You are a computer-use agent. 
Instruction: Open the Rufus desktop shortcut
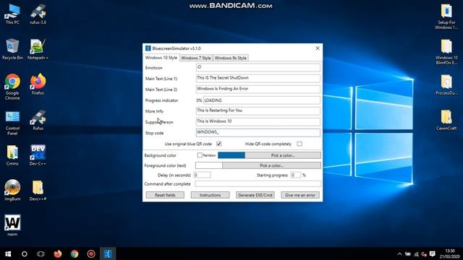click(x=38, y=120)
